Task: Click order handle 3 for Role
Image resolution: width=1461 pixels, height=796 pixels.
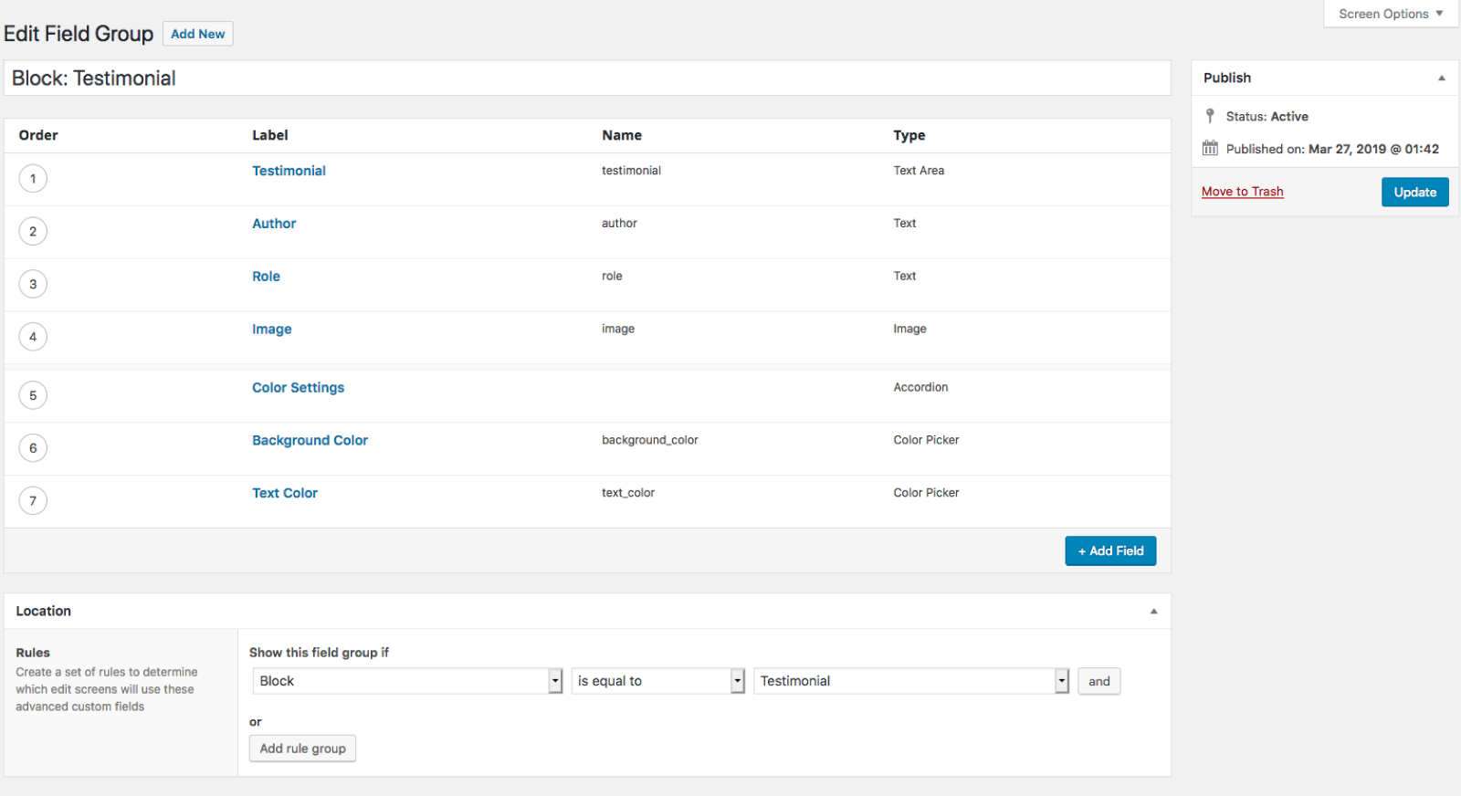Action: tap(33, 284)
